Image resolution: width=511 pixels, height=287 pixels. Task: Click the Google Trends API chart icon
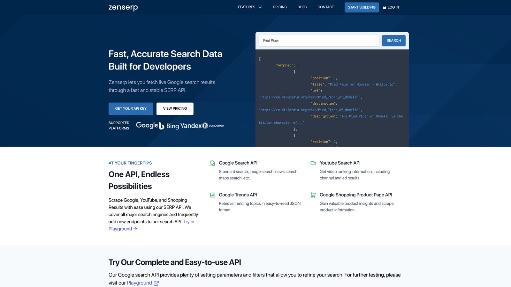212,195
